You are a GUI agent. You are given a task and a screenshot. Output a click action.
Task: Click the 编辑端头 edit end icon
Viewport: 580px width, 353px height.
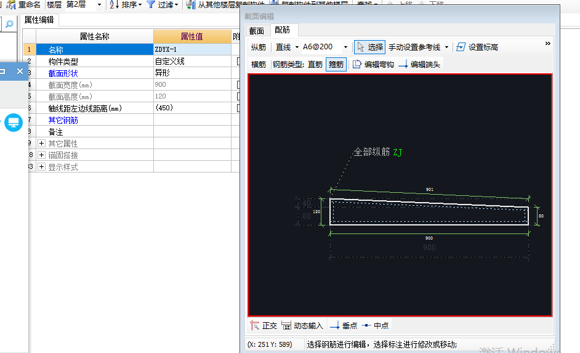coord(403,65)
